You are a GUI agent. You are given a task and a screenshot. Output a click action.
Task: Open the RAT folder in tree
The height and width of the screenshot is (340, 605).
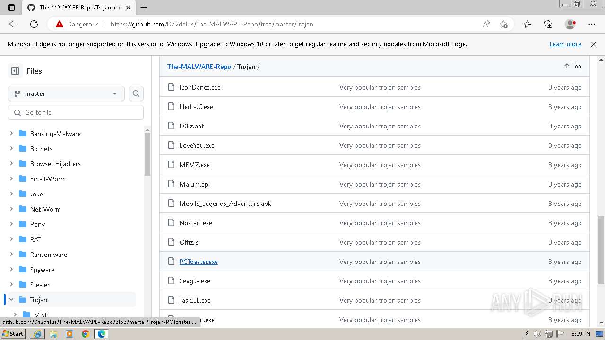coord(35,239)
